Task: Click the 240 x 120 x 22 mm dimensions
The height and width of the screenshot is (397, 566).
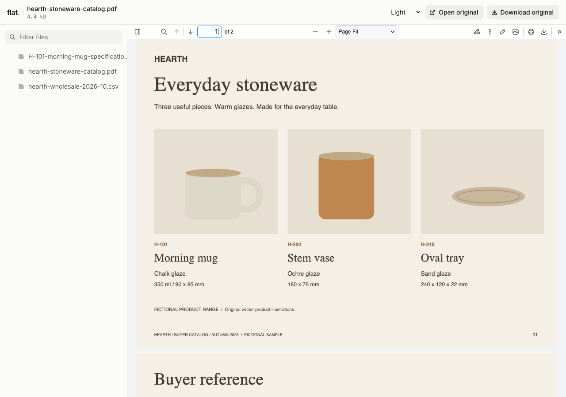Action: click(x=444, y=285)
